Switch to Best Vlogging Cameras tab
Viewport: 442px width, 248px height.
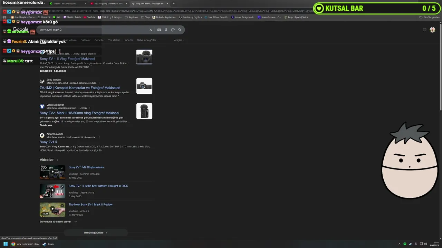[x=108, y=3]
